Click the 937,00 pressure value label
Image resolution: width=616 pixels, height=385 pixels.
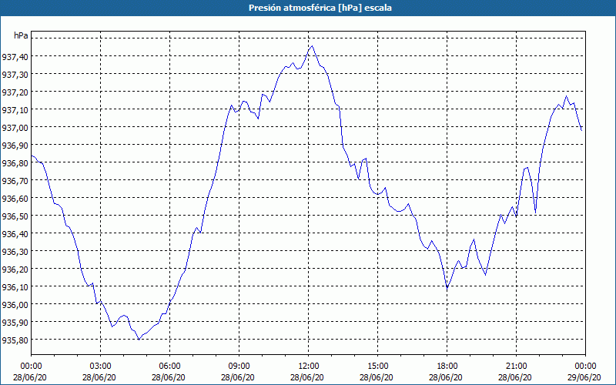(x=15, y=128)
